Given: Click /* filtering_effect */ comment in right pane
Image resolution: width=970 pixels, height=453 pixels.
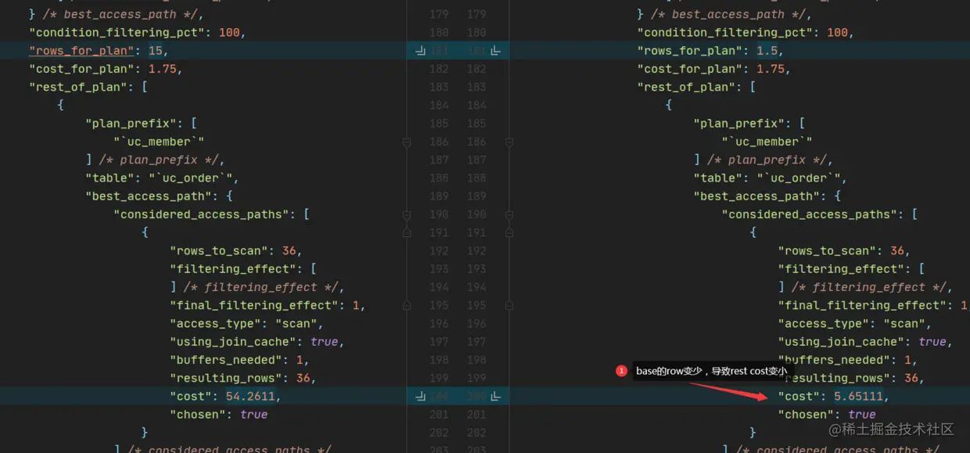Looking at the screenshot, I should pos(868,287).
